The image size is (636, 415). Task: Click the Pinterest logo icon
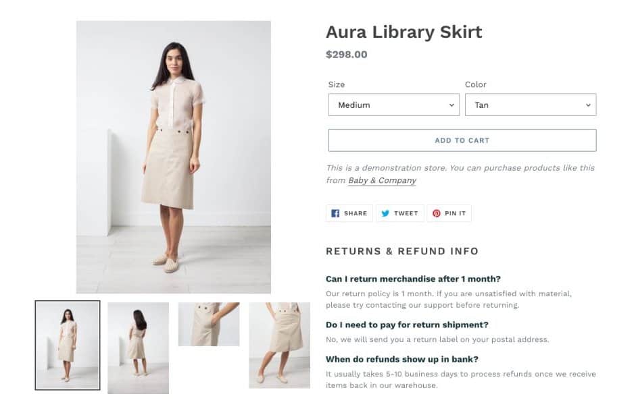point(437,213)
